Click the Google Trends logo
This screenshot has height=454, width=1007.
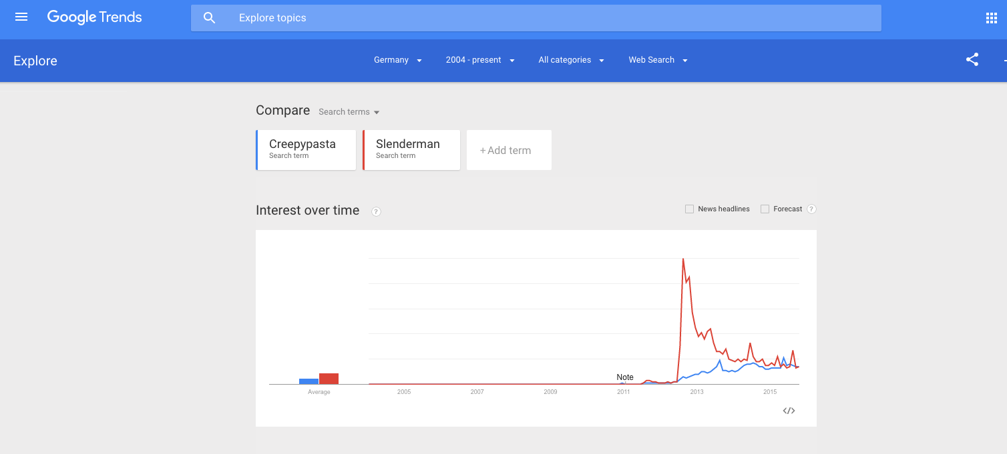(x=94, y=17)
